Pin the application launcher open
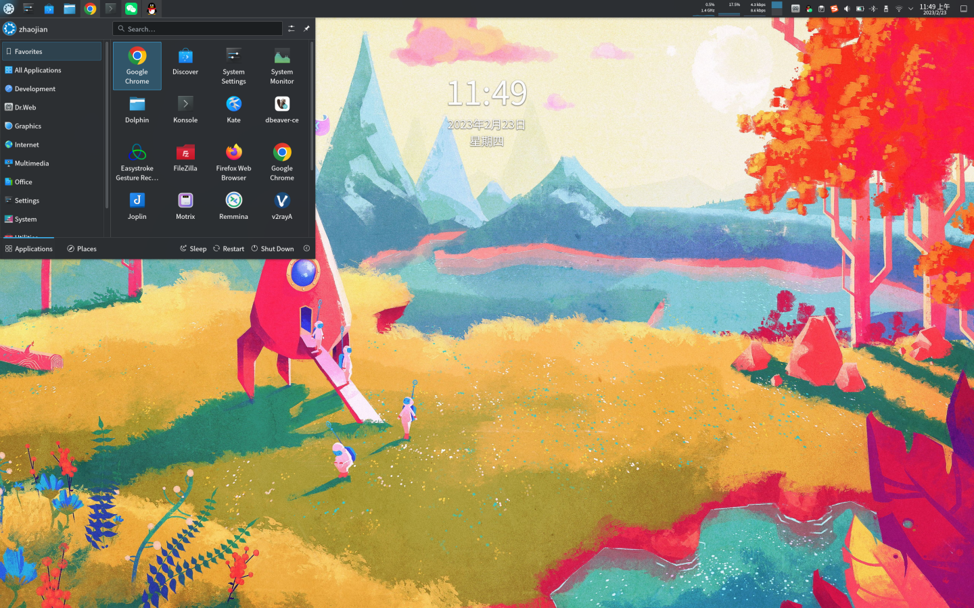 [306, 28]
